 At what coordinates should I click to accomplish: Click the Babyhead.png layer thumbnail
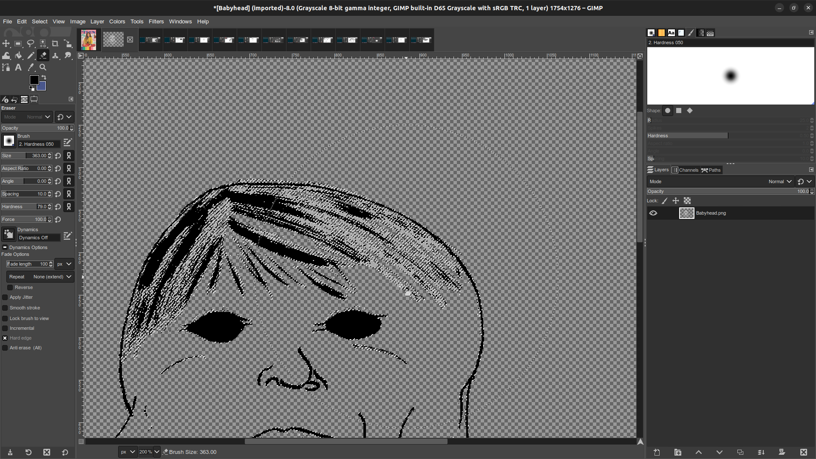[x=686, y=213]
